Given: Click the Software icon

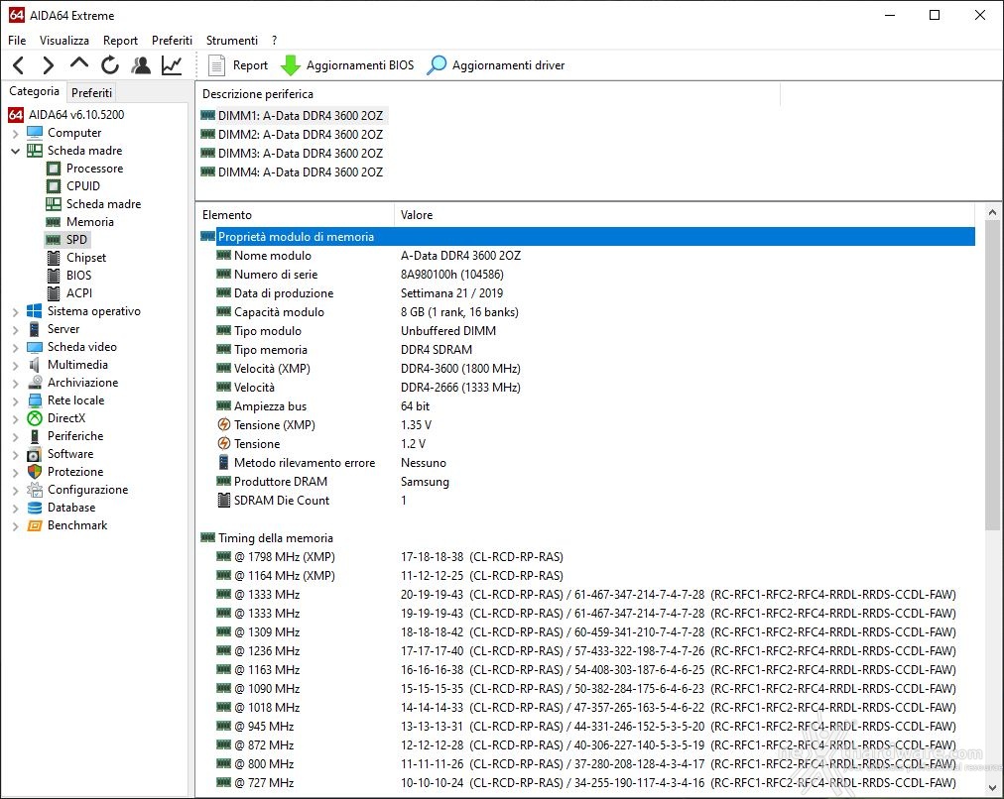Looking at the screenshot, I should [35, 454].
